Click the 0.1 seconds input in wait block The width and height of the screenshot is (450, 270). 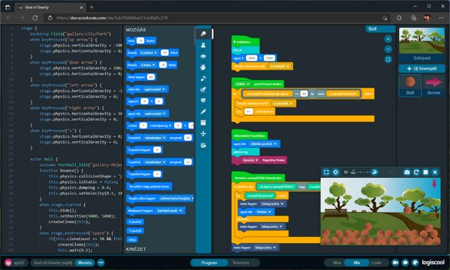coord(248,111)
